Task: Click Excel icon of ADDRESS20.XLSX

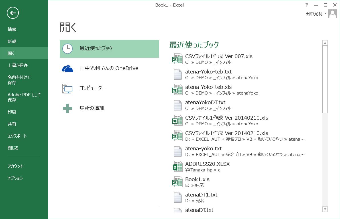Action: 177,166
